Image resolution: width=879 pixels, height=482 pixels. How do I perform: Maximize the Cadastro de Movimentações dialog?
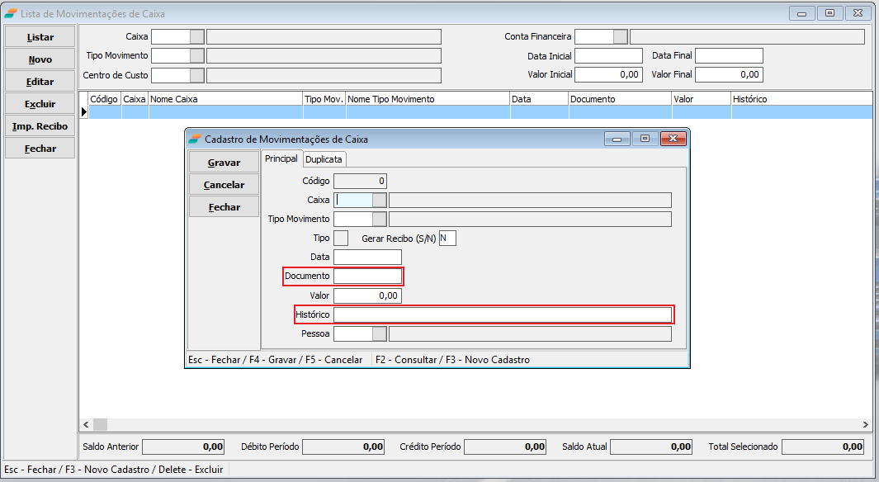click(645, 139)
